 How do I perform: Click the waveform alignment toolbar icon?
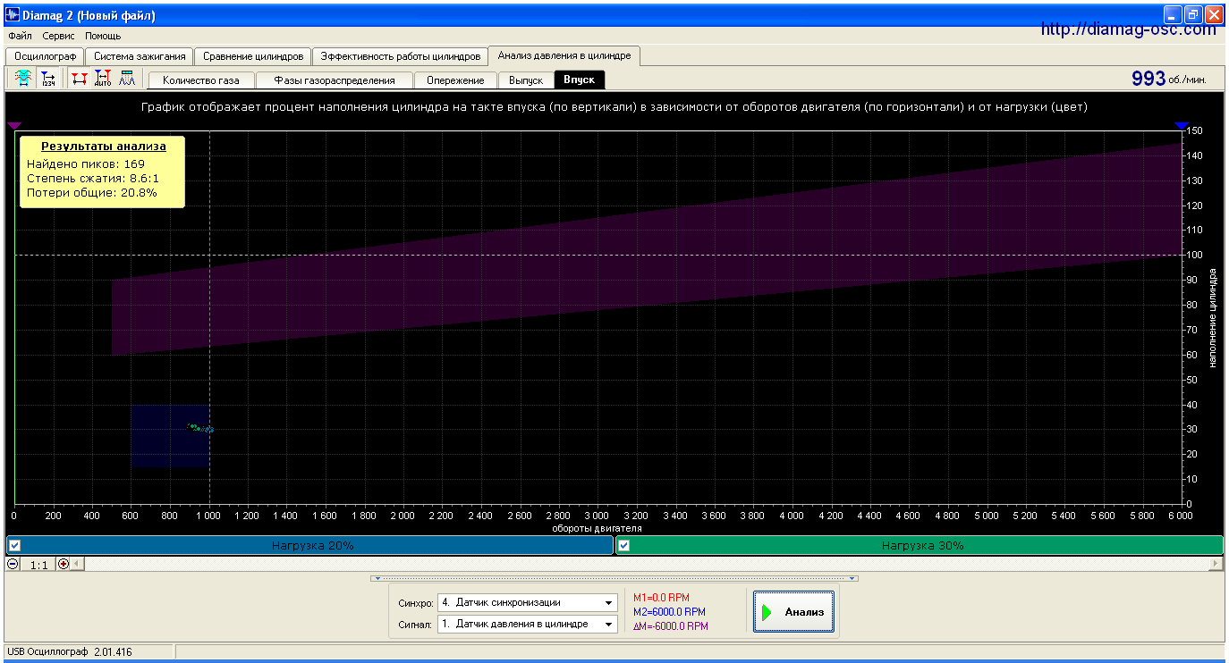(23, 79)
